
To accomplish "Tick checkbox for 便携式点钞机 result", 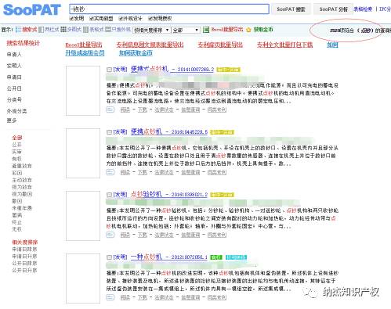I will pyautogui.click(x=109, y=70).
